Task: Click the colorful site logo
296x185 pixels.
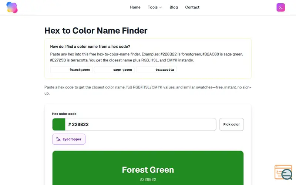Action: coord(12,7)
